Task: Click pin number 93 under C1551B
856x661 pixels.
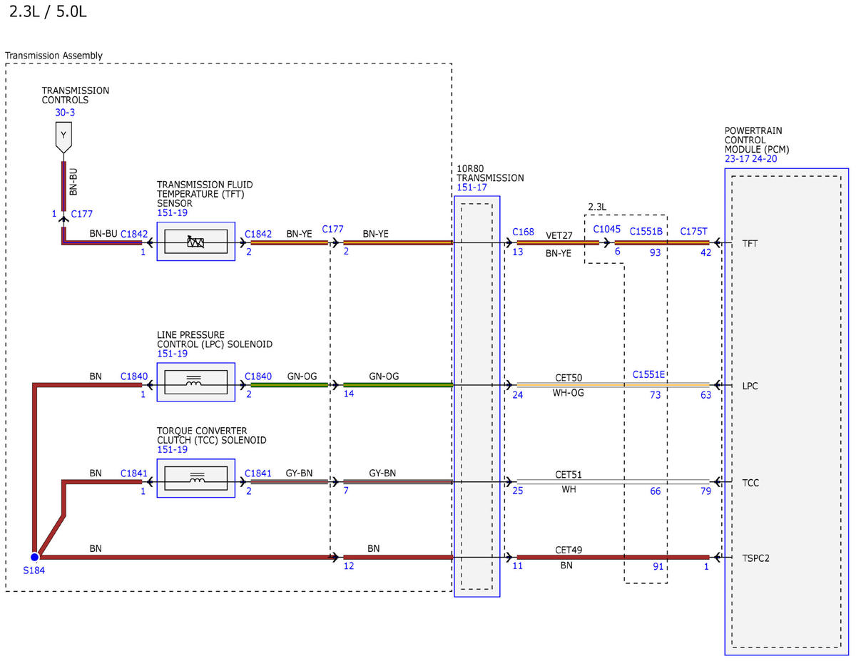Action: tap(655, 252)
